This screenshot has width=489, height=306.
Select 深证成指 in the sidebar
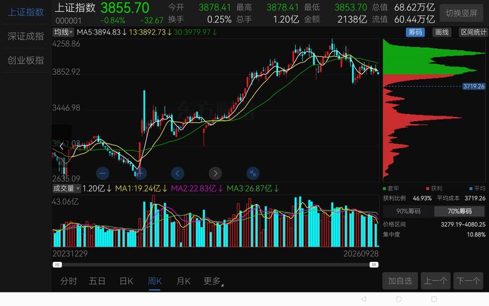[x=26, y=36]
